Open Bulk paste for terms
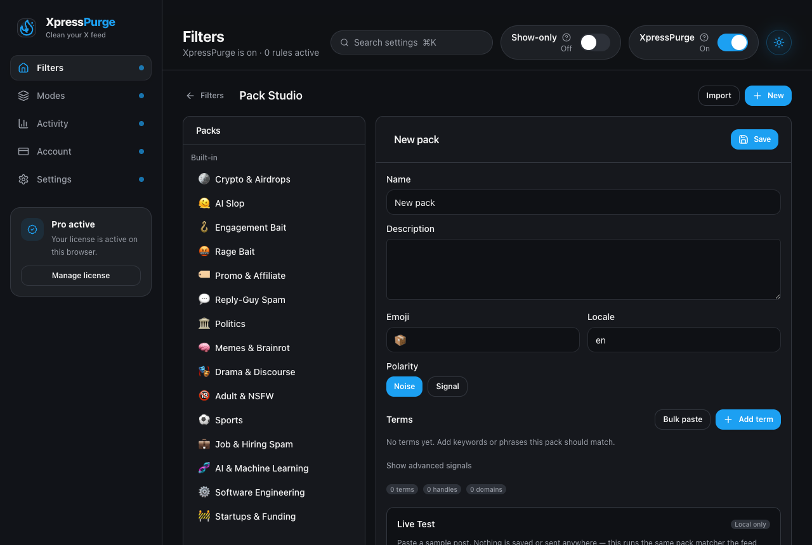Viewport: 812px width, 545px height. (683, 420)
